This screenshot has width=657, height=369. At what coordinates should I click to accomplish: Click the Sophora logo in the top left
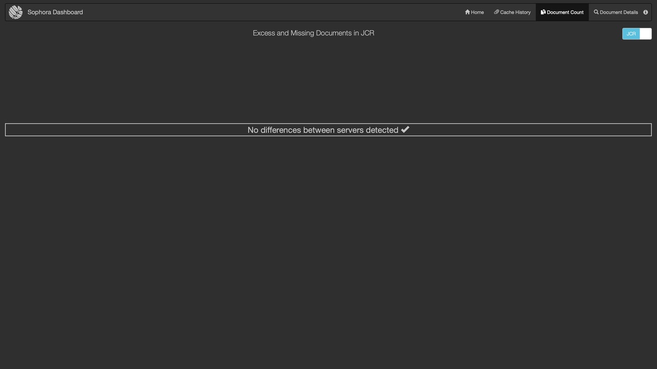click(15, 11)
